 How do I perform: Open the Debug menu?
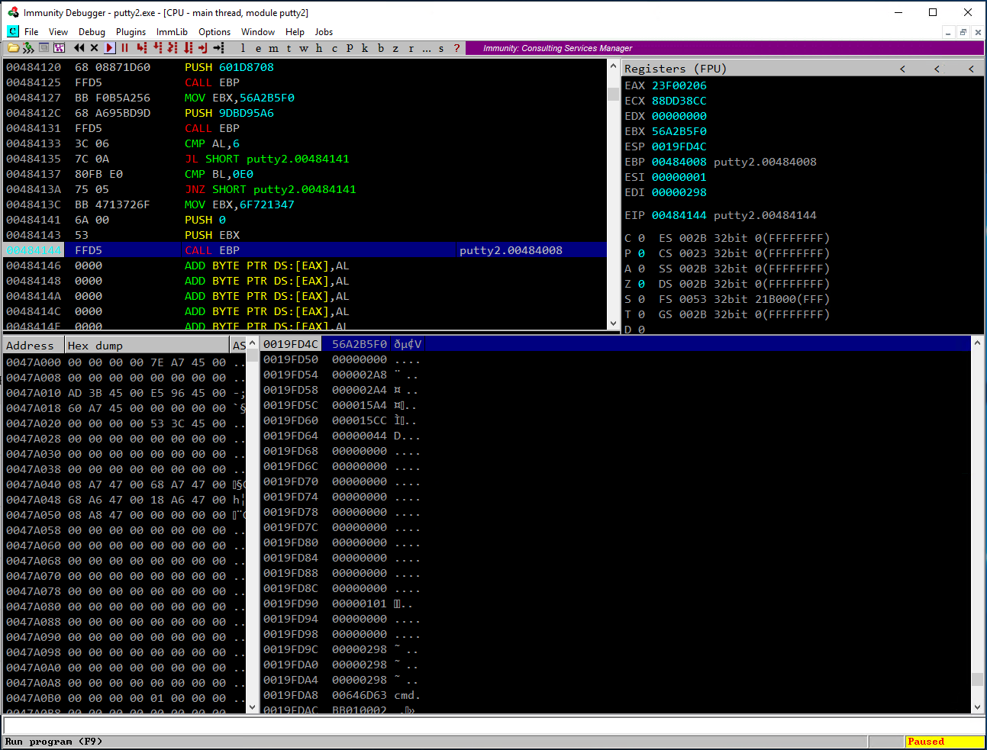click(92, 32)
